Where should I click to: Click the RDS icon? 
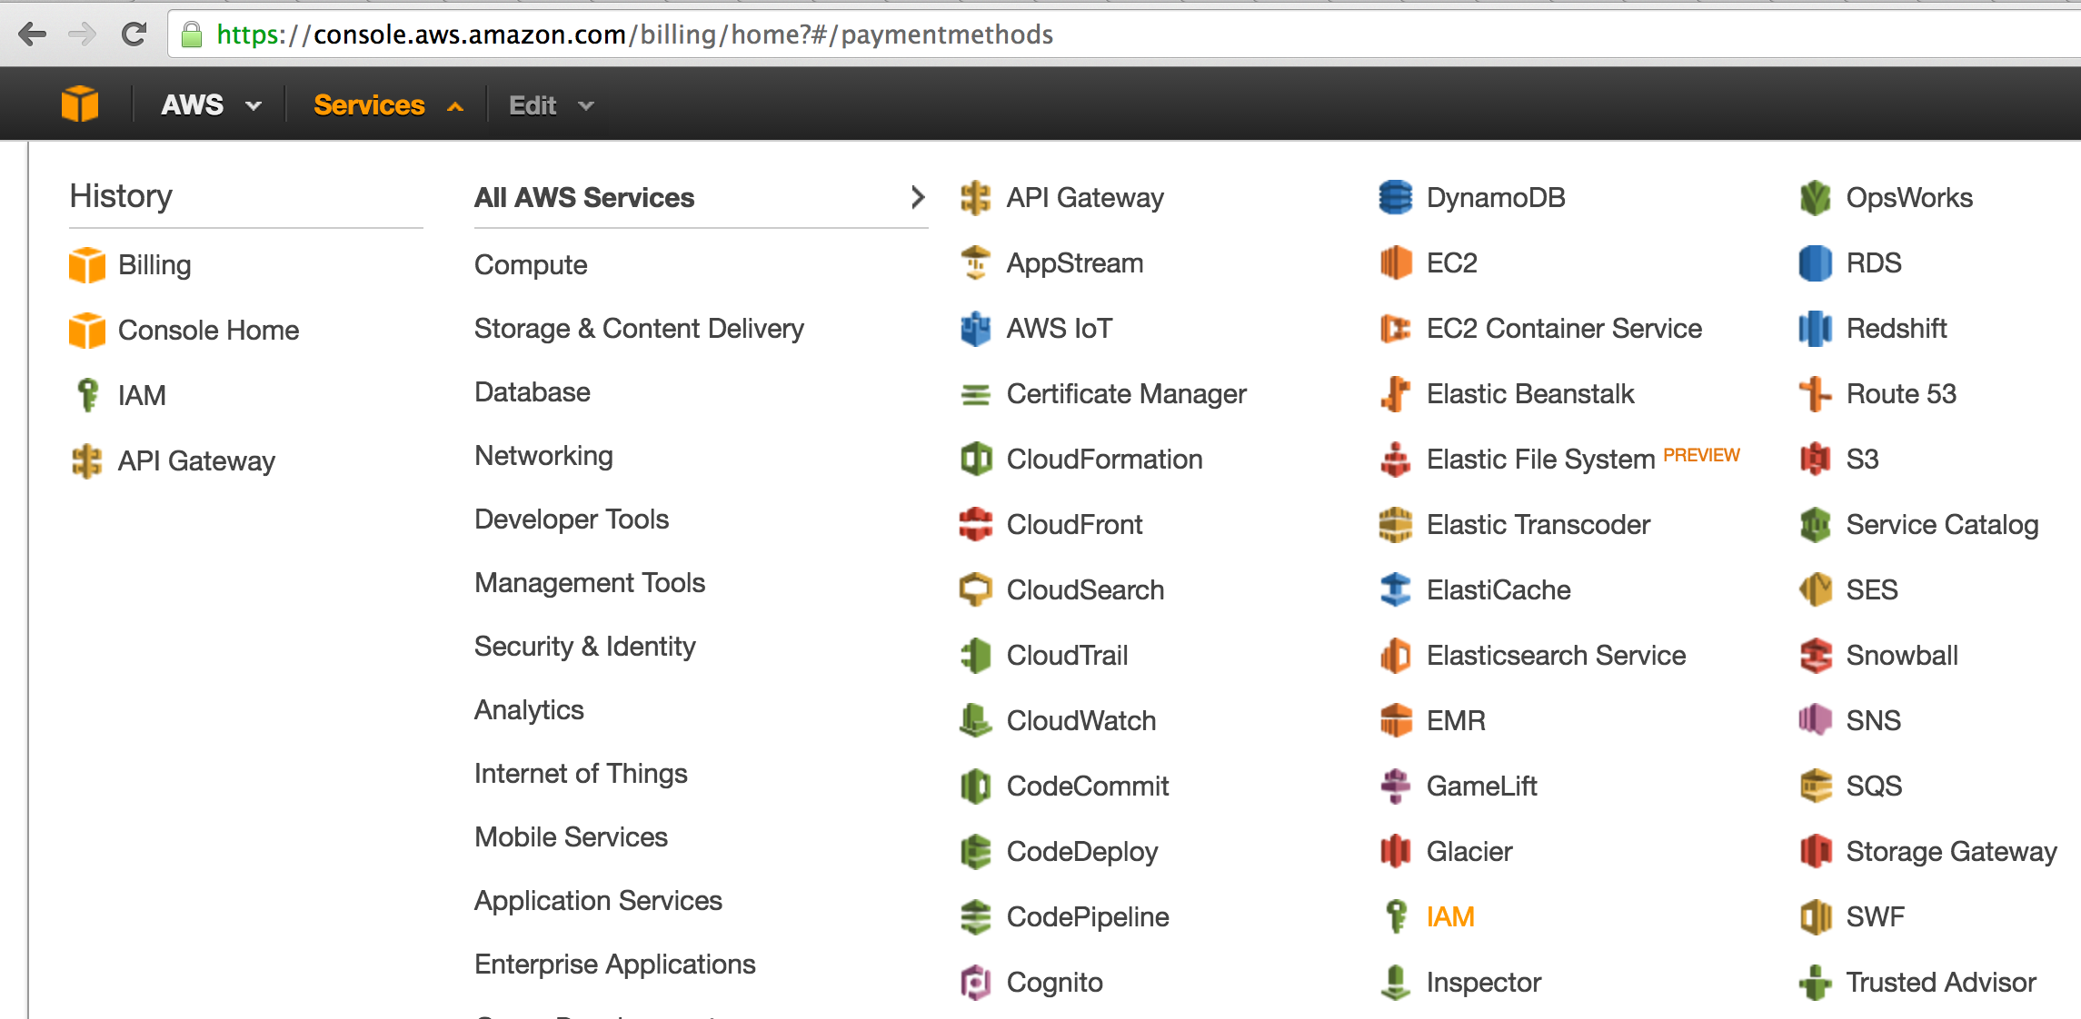(1815, 262)
